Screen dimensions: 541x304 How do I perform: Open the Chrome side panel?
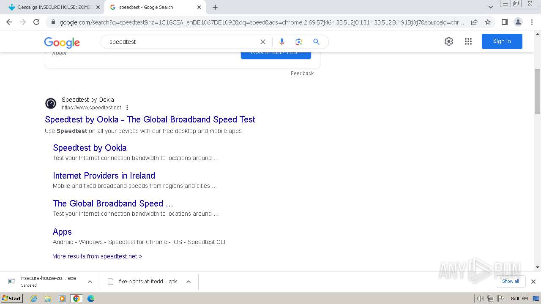point(504,22)
